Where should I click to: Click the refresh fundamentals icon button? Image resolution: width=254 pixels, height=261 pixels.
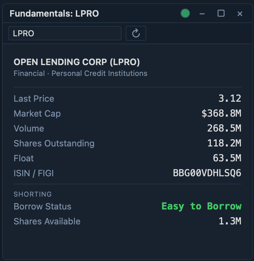136,33
